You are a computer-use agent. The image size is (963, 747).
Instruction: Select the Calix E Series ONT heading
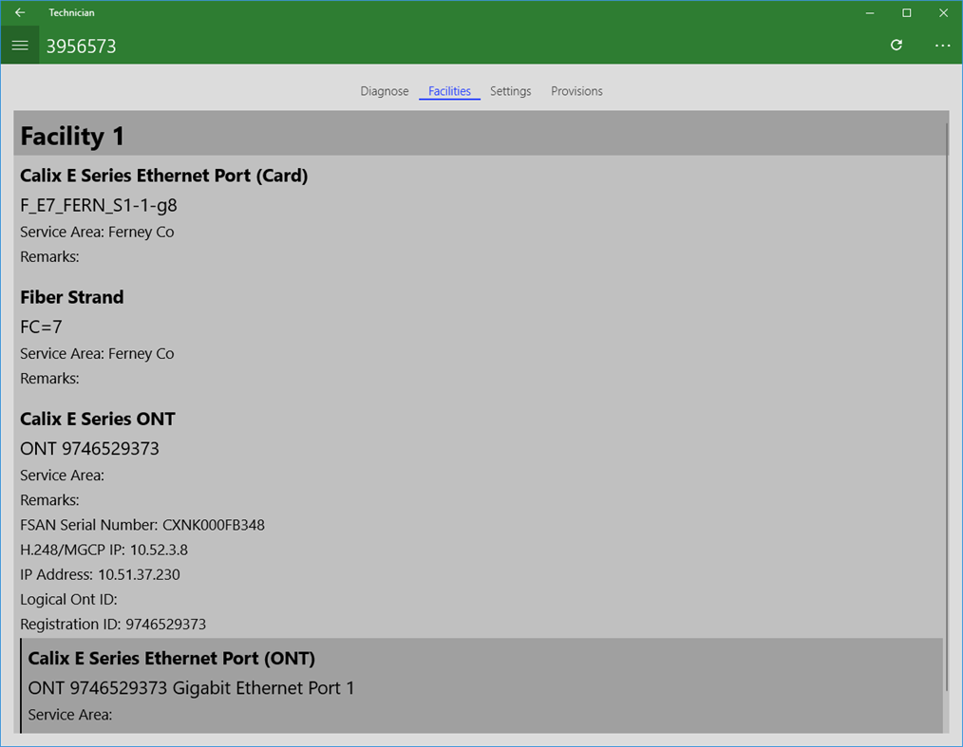98,419
